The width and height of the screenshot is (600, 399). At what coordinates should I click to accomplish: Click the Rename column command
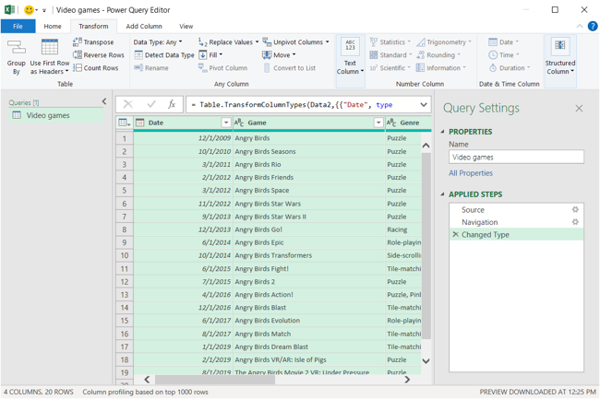click(151, 68)
